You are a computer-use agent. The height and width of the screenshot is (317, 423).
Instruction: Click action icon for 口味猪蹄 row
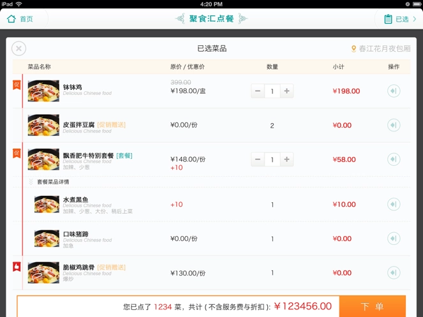click(394, 239)
